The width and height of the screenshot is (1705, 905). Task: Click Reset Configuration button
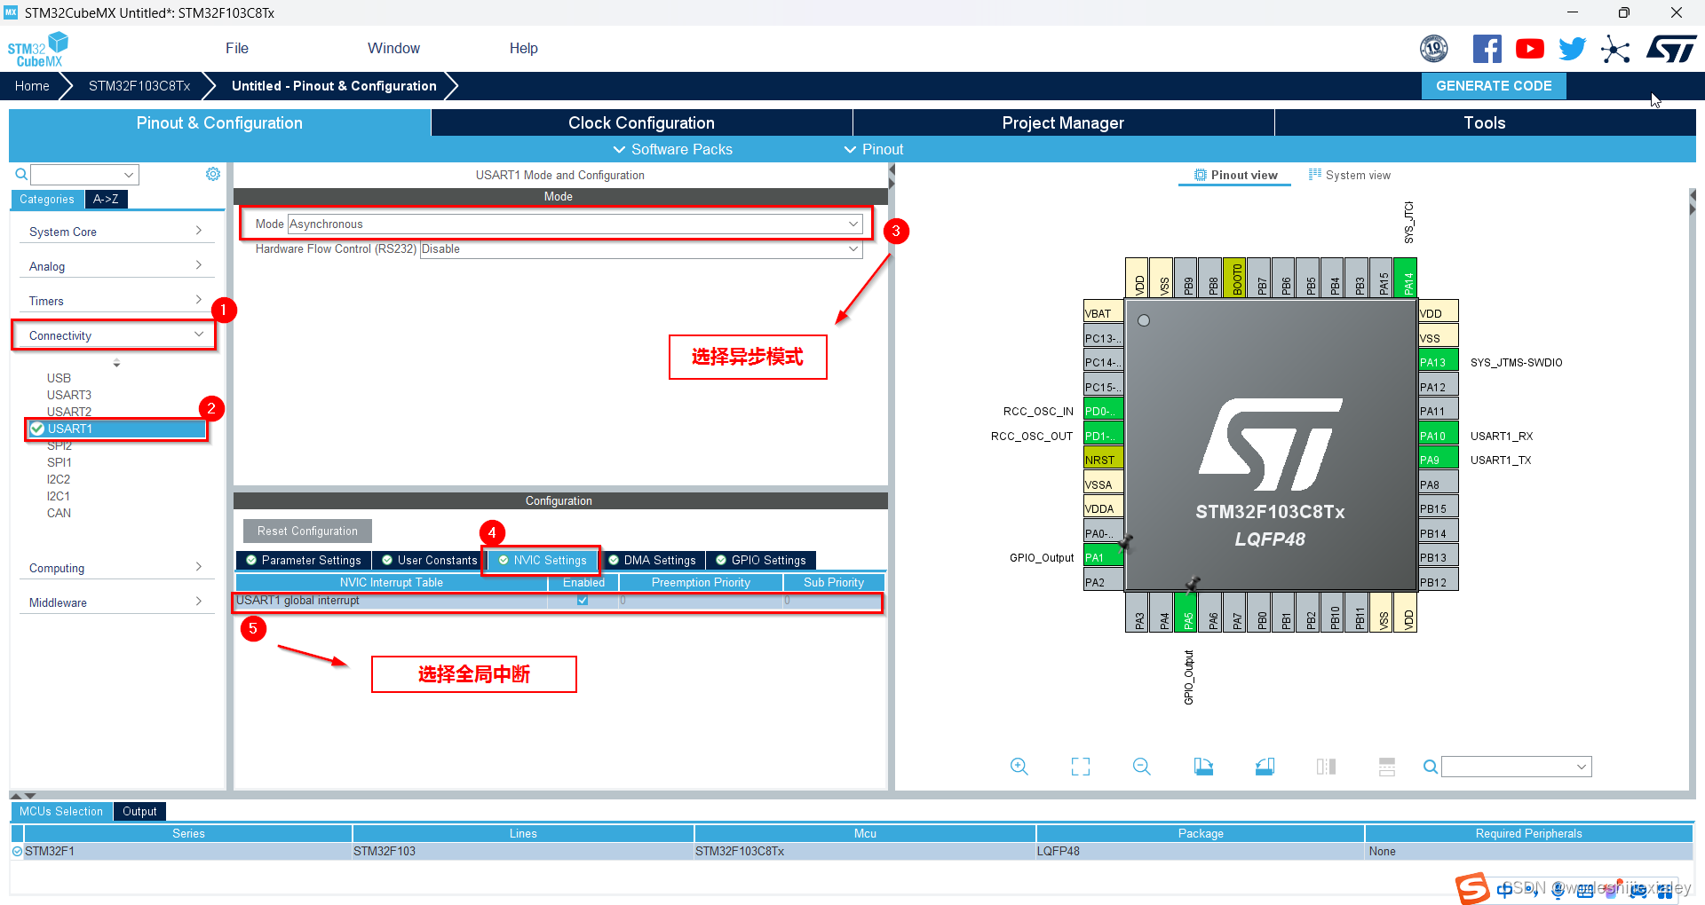point(307,531)
